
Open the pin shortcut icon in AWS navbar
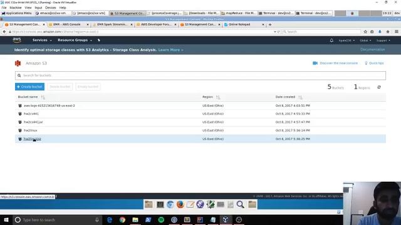point(99,40)
